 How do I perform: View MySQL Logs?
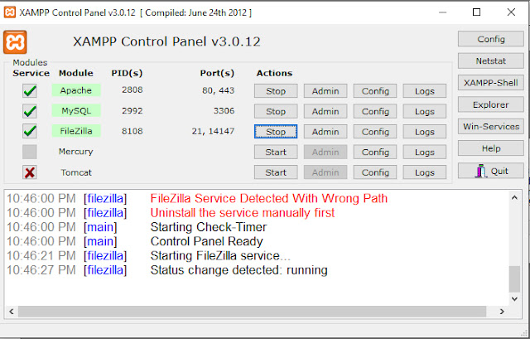[x=425, y=111]
